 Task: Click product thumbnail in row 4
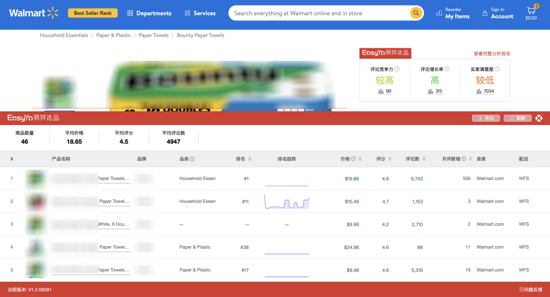36,247
